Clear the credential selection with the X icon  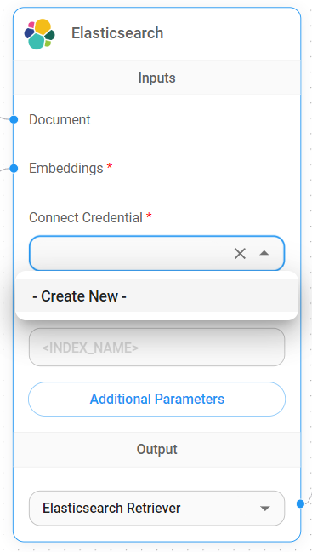[x=240, y=254]
